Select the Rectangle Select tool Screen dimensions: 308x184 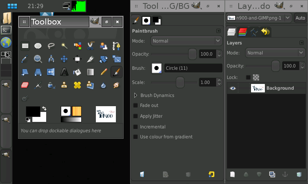tap(25, 46)
